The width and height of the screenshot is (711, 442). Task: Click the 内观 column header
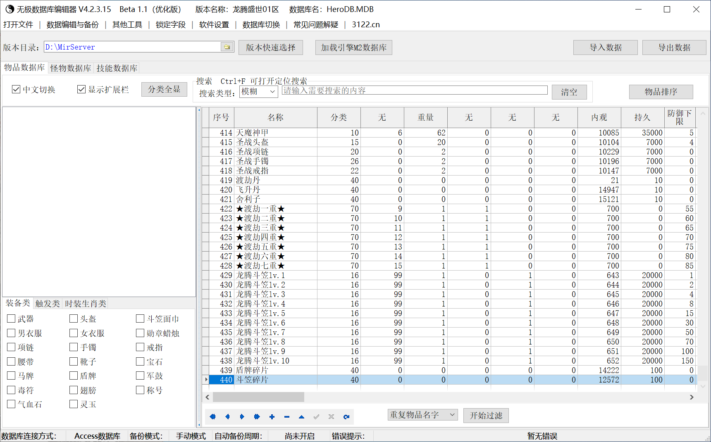pos(599,118)
